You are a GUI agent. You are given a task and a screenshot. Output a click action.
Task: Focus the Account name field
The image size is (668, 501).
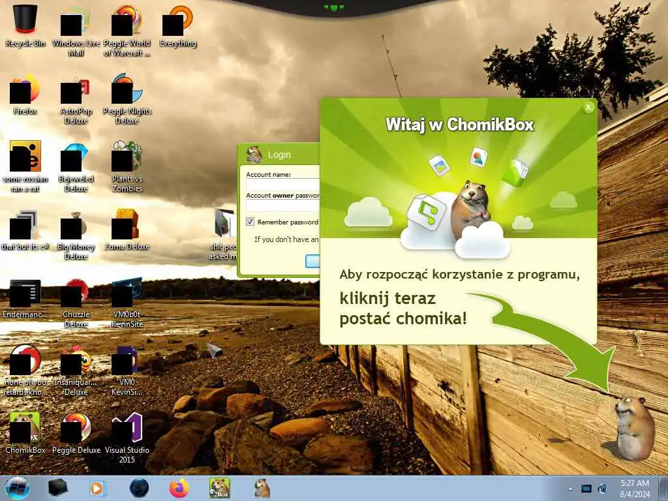pos(283,185)
